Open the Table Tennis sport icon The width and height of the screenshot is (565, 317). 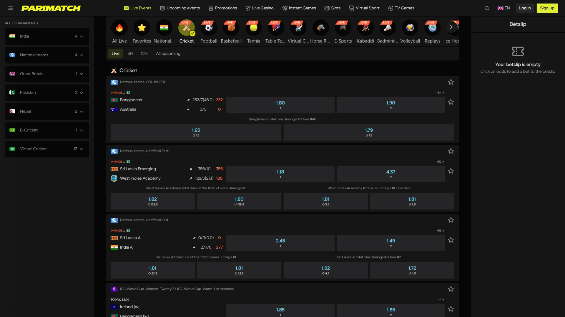276,28
